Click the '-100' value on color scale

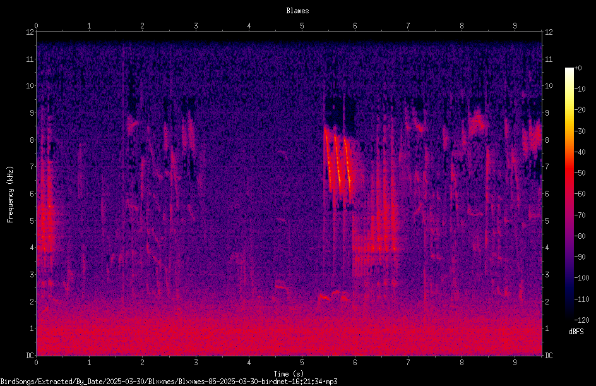pyautogui.click(x=581, y=278)
